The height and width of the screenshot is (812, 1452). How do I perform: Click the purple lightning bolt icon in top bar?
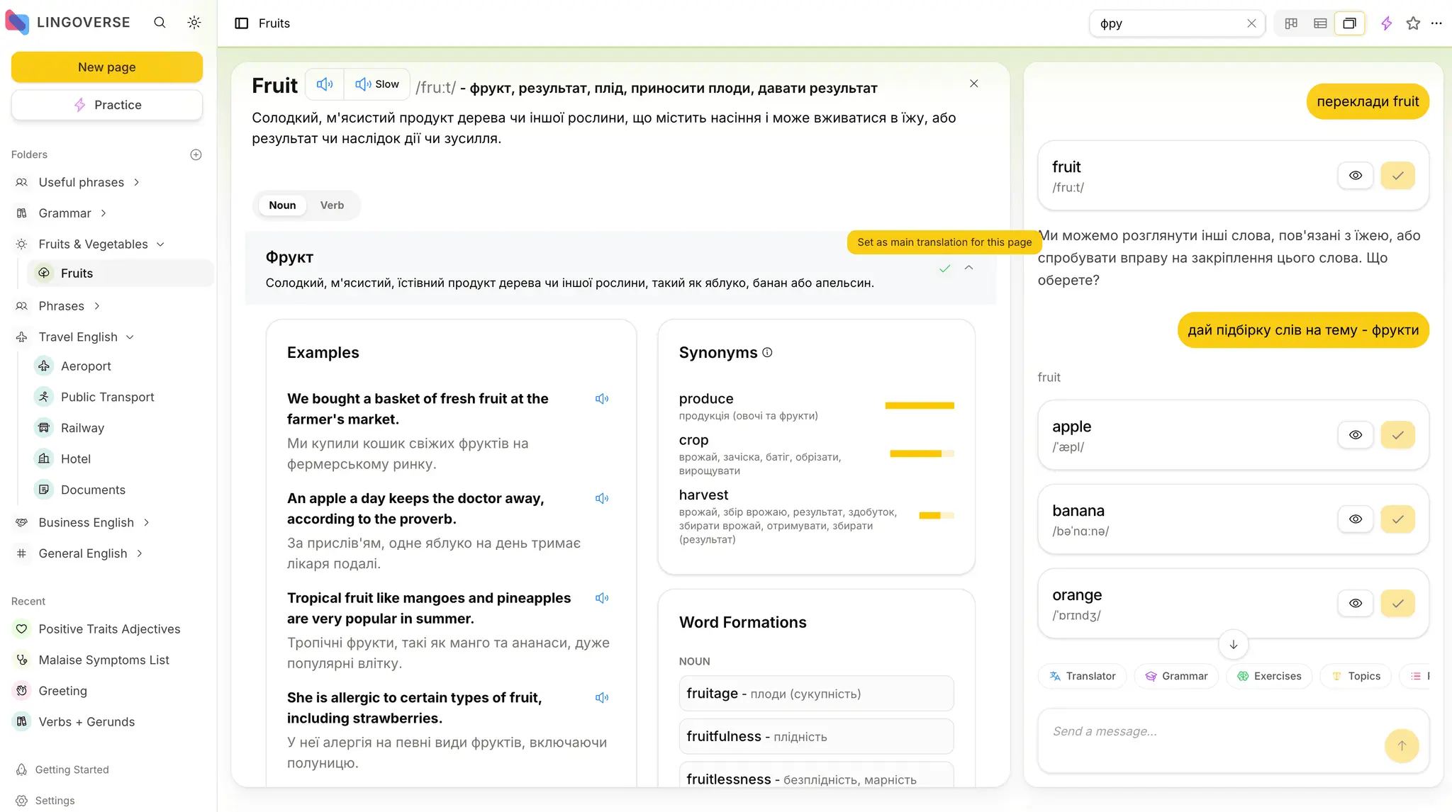click(1387, 23)
